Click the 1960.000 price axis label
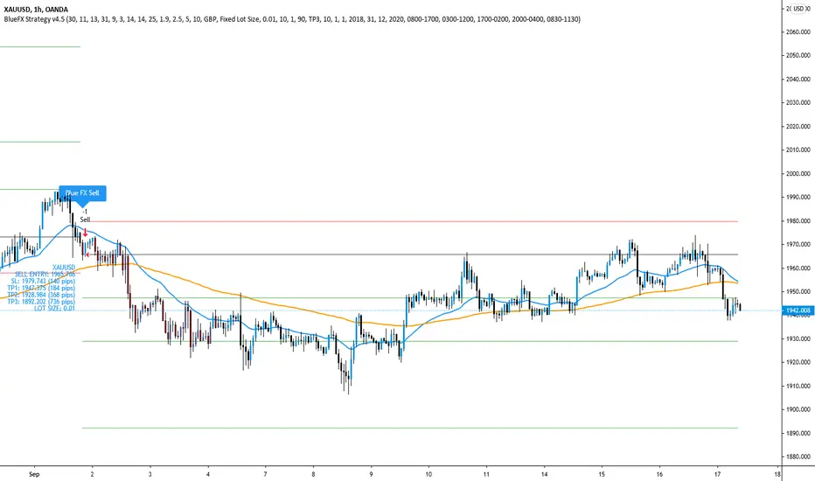Screen dimensions: 815x481 (798, 268)
